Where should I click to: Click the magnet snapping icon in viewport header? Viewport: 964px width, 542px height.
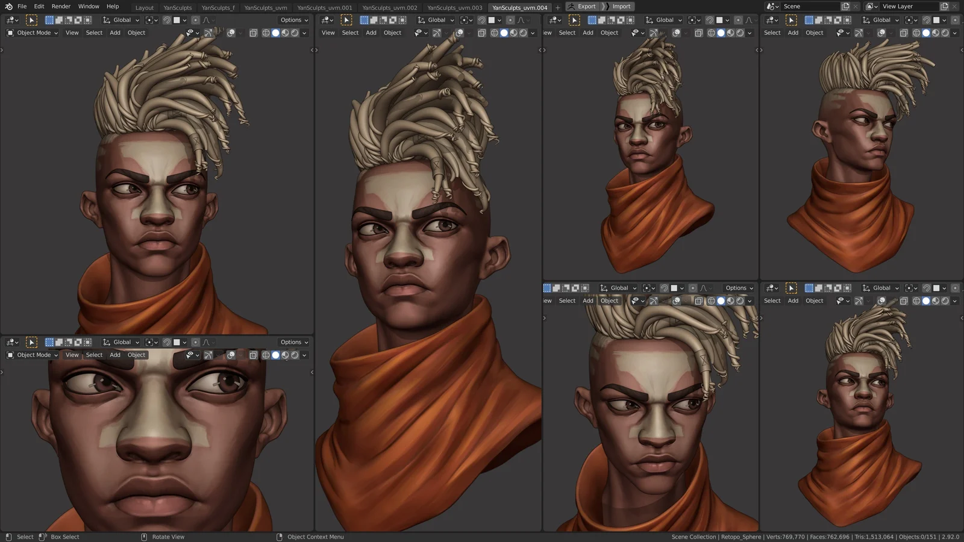pyautogui.click(x=167, y=20)
